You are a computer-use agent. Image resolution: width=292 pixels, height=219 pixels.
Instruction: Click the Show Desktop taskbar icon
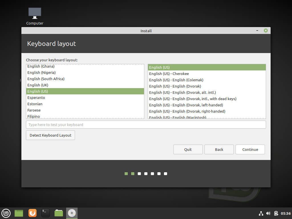19,213
